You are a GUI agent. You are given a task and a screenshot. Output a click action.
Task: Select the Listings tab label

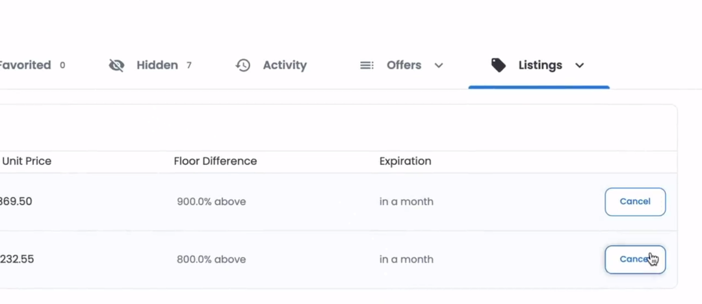[x=540, y=65]
